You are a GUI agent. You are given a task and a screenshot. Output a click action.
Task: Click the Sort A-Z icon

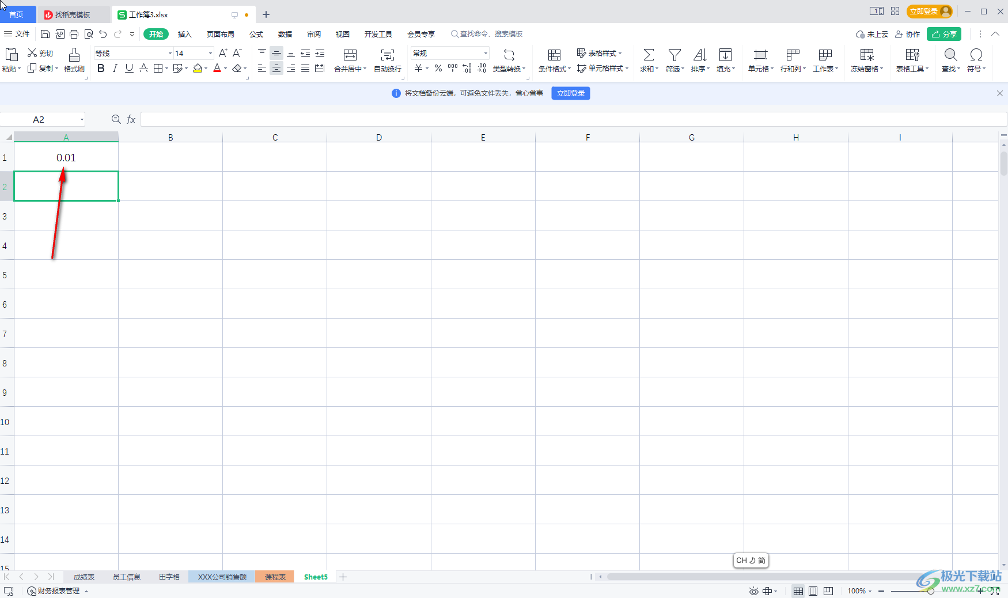pyautogui.click(x=700, y=55)
